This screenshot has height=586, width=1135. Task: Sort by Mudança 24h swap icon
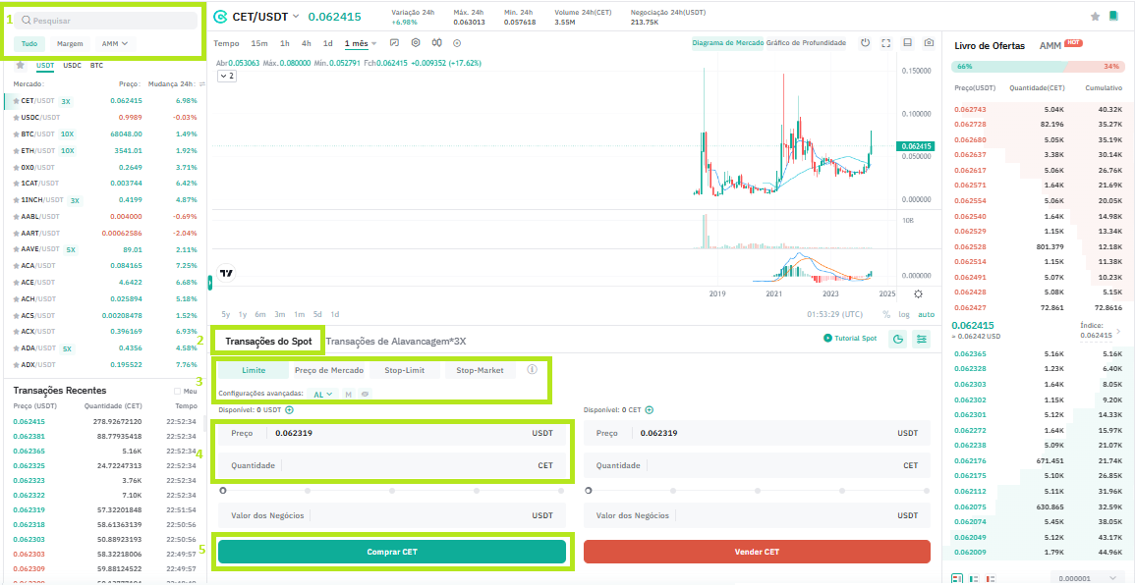click(x=202, y=83)
